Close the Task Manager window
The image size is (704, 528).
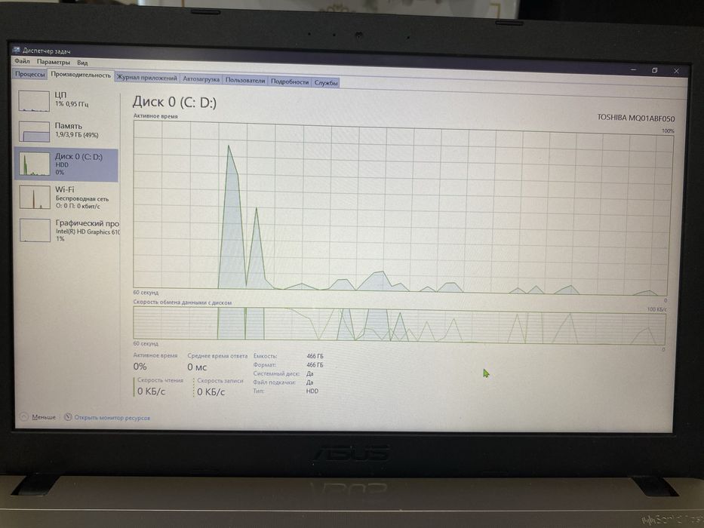(676, 71)
